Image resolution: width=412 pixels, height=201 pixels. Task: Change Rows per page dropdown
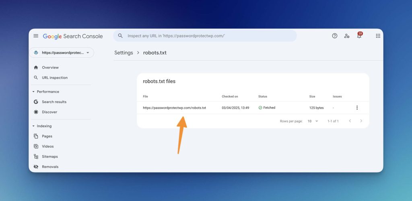313,121
